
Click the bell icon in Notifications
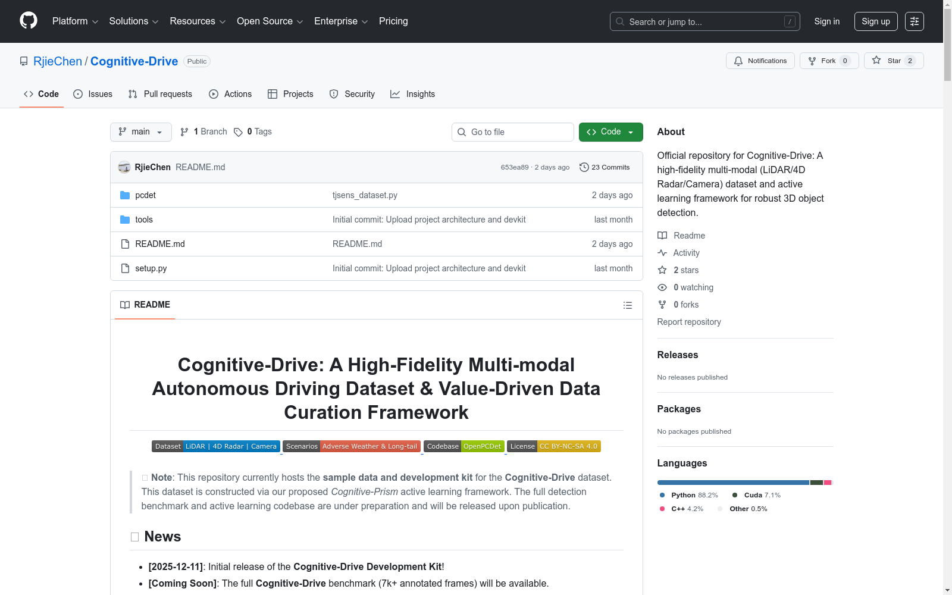point(738,61)
